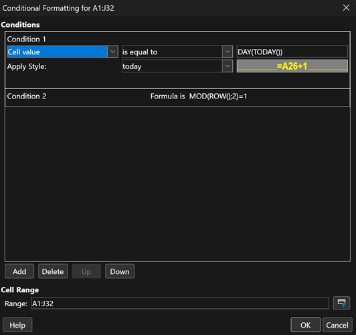356x335 pixels.
Task: Click the Range input field A1:J32
Action: (180, 304)
